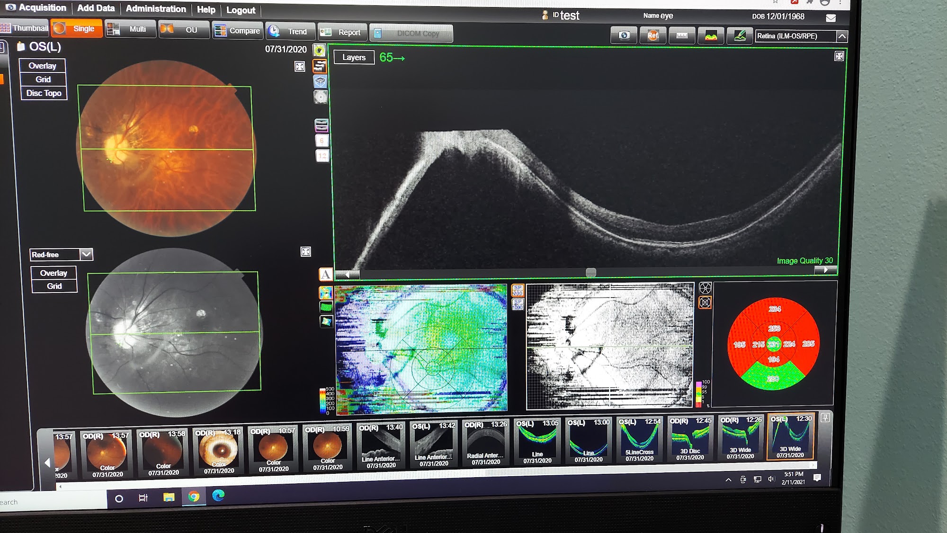This screenshot has height=533, width=947.
Task: Click the mail envelope icon
Action: (831, 18)
